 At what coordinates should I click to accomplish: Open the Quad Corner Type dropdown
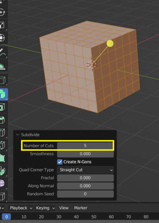tap(85, 170)
